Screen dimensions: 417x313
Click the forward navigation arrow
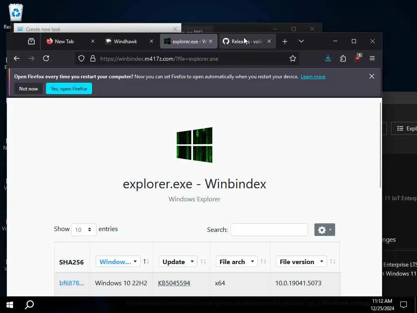tap(31, 58)
